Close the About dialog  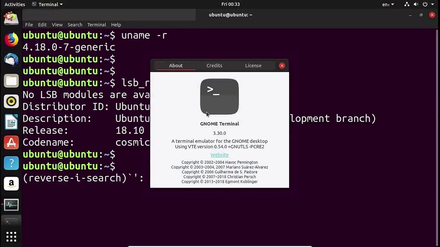tap(282, 66)
